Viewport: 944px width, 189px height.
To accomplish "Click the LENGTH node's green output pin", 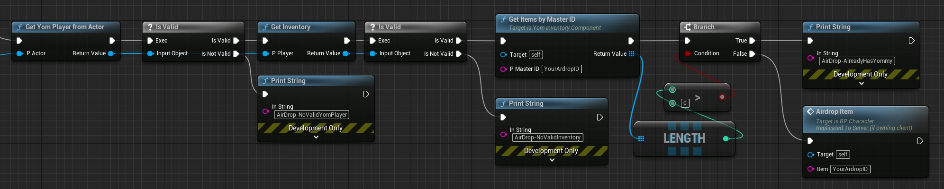I will 726,138.
